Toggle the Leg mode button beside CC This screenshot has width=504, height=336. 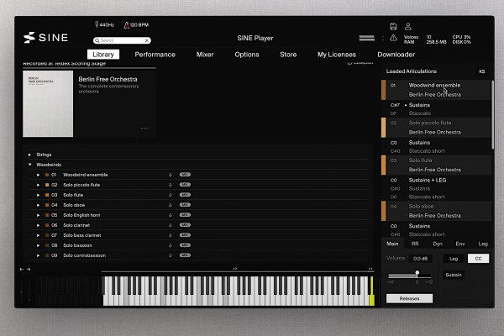[454, 259]
